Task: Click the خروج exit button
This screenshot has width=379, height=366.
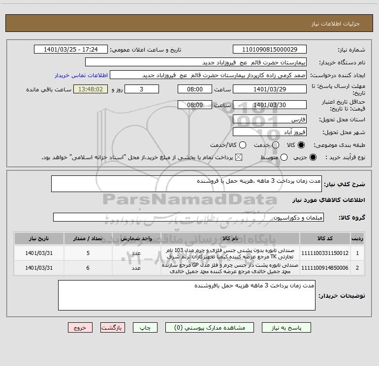Action: [80, 328]
